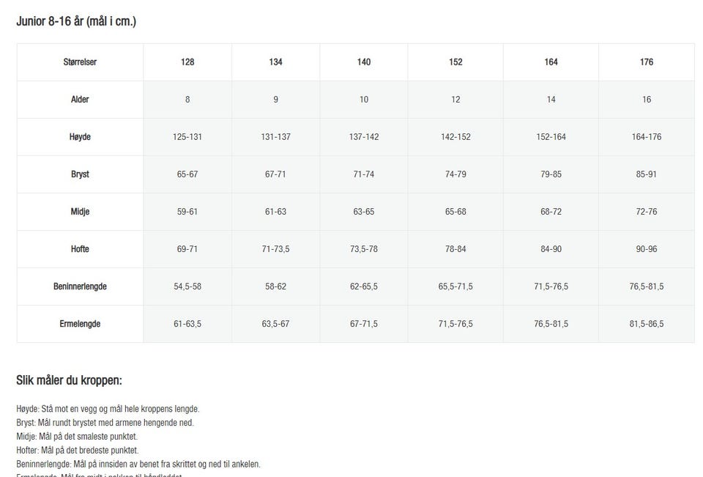Click the 71-73,5 hip cell
This screenshot has height=477, width=703.
click(x=276, y=249)
